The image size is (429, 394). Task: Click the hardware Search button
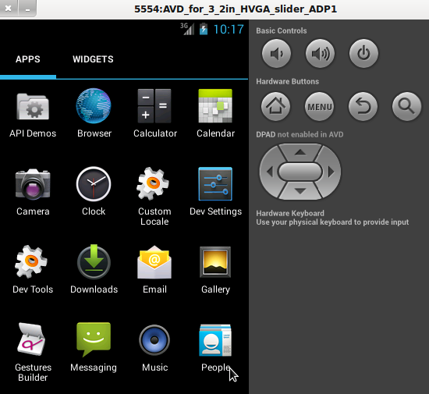coord(406,106)
